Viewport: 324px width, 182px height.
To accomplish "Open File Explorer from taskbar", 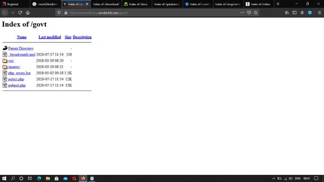I will [x=48, y=178].
